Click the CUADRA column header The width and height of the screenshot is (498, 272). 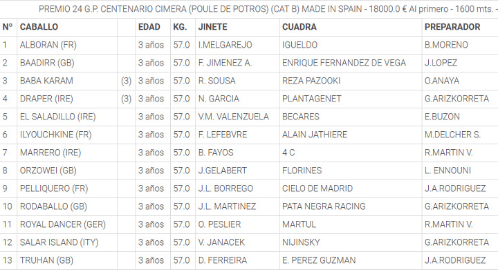(x=299, y=27)
